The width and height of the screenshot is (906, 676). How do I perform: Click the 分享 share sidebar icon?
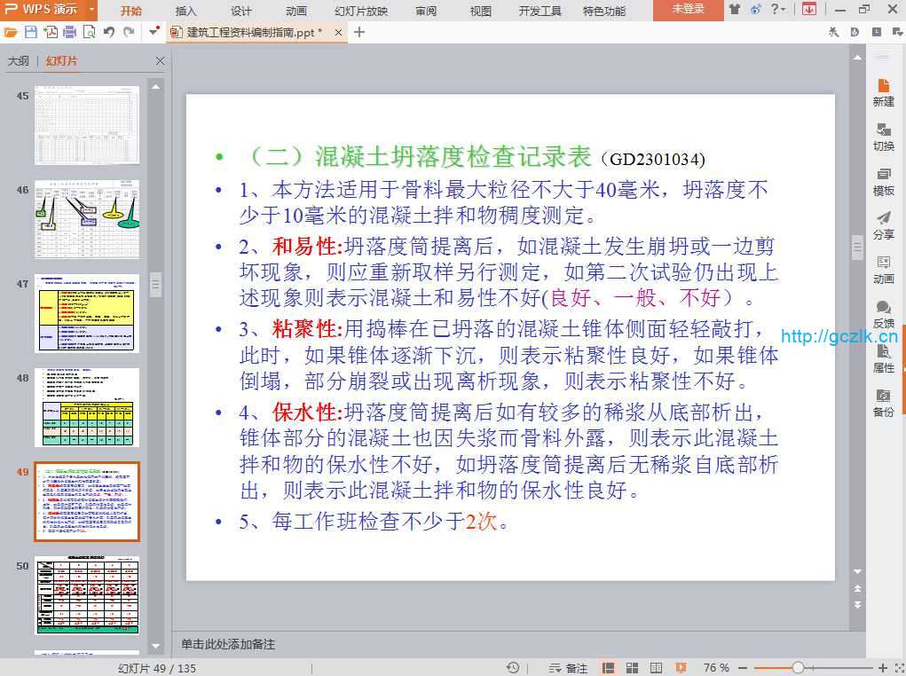click(883, 225)
